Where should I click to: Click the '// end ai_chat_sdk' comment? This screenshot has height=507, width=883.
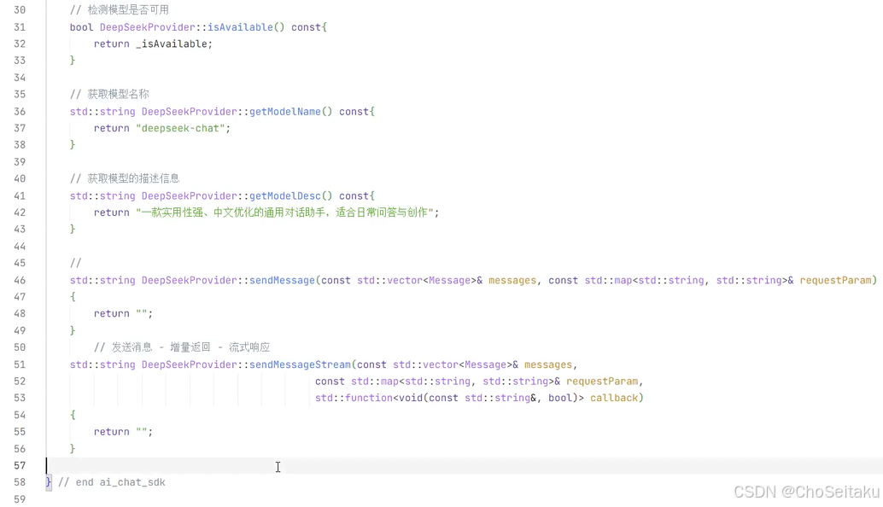click(112, 482)
